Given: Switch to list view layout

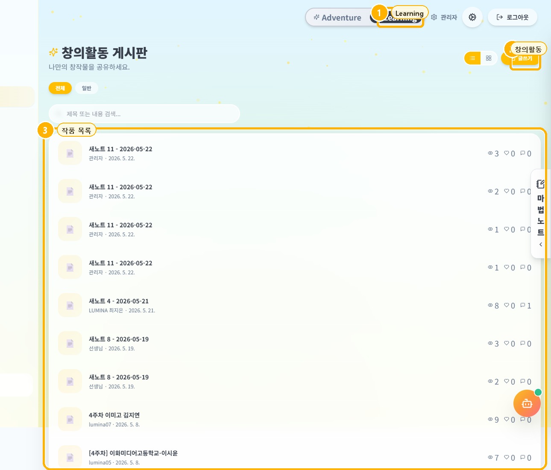Looking at the screenshot, I should 472,58.
